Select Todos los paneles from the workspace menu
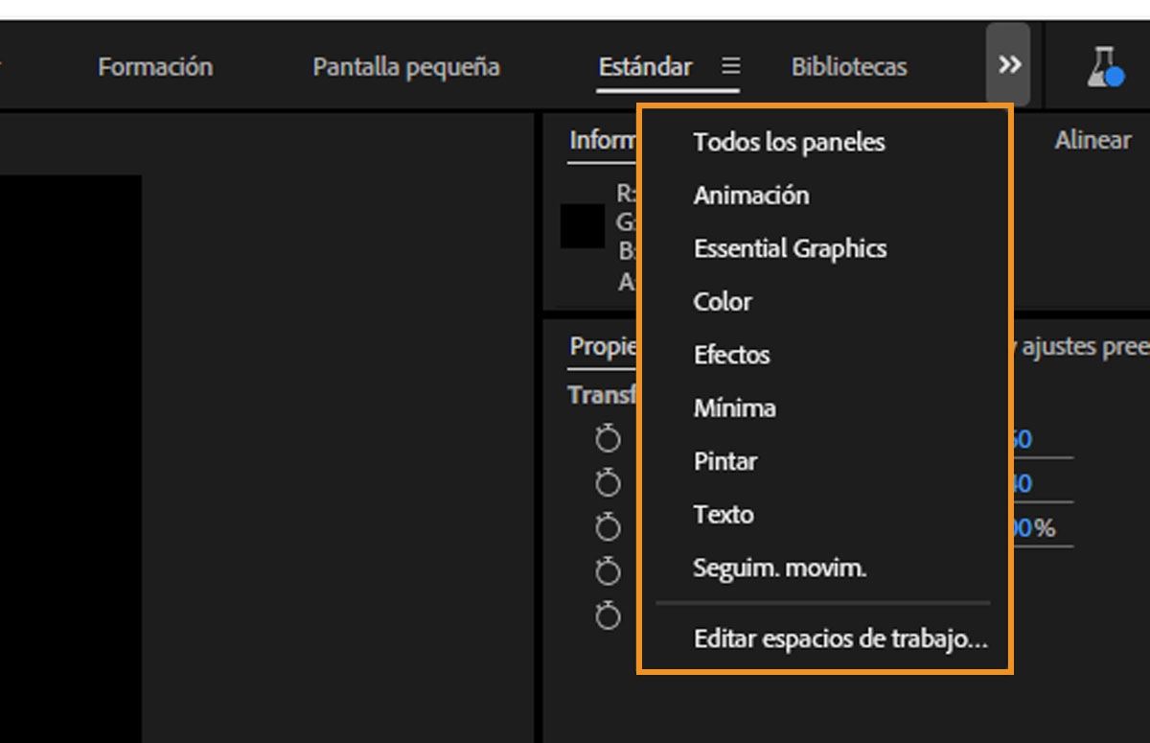The width and height of the screenshot is (1150, 743). 788,141
